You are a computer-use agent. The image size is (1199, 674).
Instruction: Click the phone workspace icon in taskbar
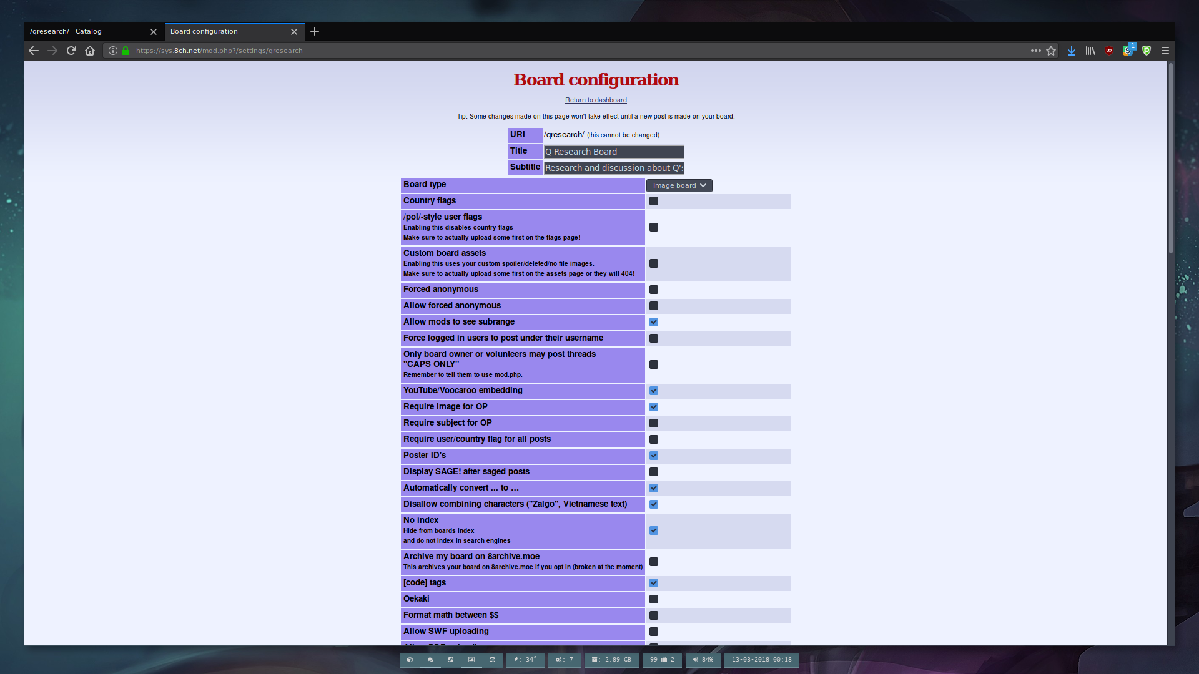(x=492, y=660)
